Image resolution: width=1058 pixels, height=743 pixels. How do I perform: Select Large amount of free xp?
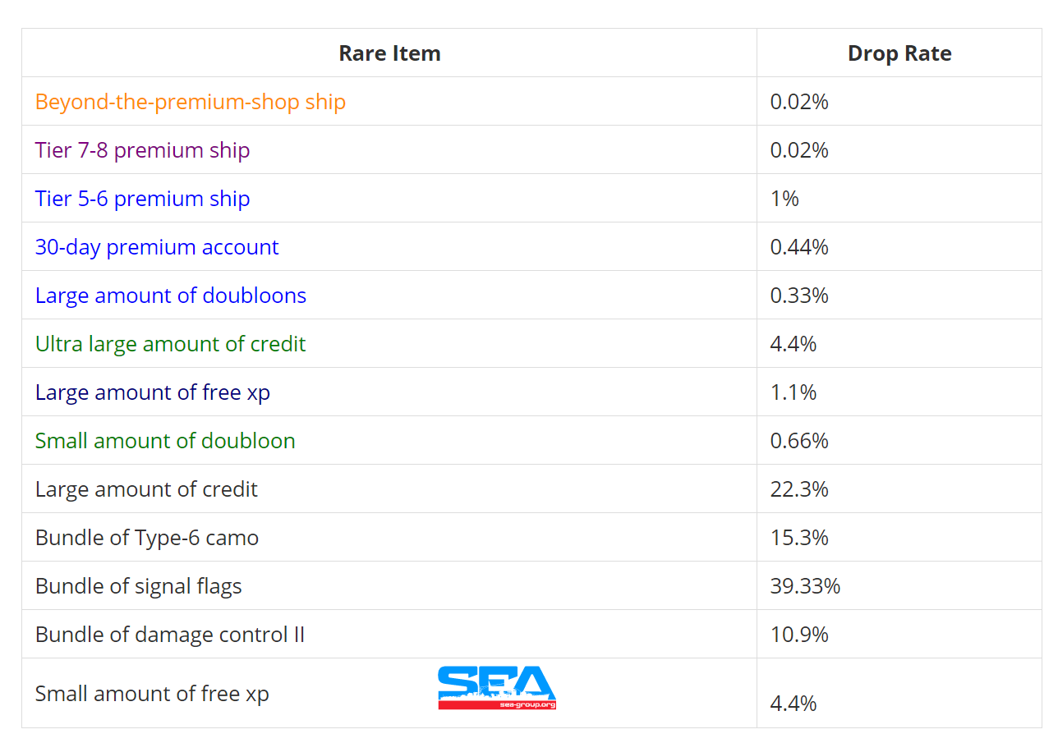click(152, 392)
